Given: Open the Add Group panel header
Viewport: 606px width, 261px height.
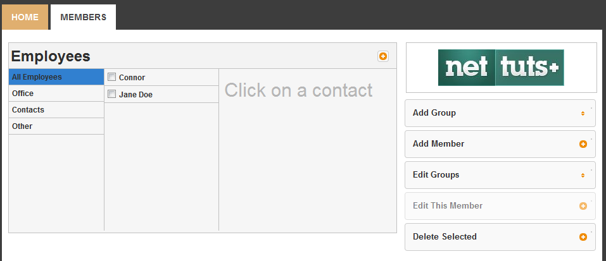Looking at the screenshot, I should 500,113.
